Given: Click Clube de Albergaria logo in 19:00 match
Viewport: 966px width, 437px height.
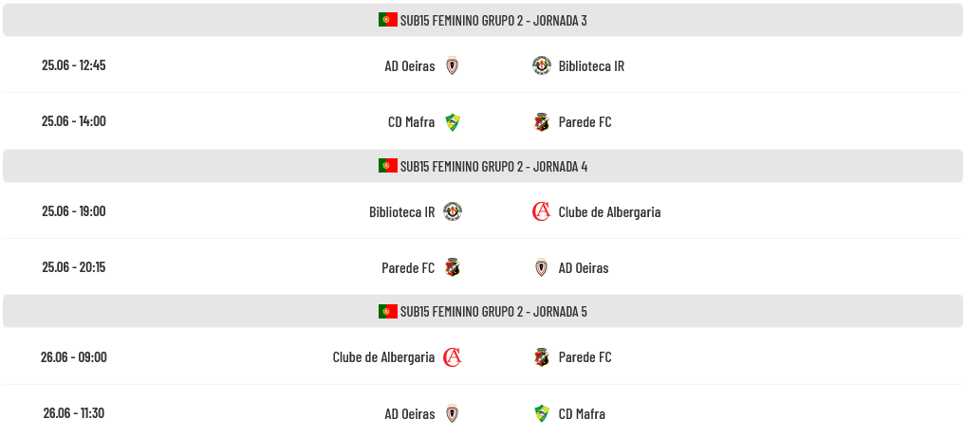Looking at the screenshot, I should tap(541, 211).
